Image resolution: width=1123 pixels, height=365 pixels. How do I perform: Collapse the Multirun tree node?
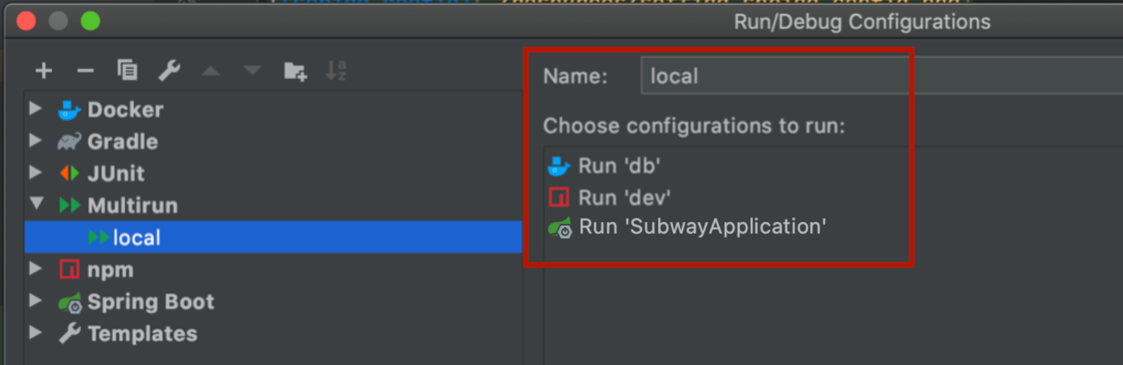(x=36, y=204)
